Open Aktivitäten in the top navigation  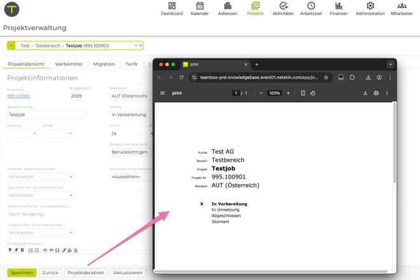(283, 9)
